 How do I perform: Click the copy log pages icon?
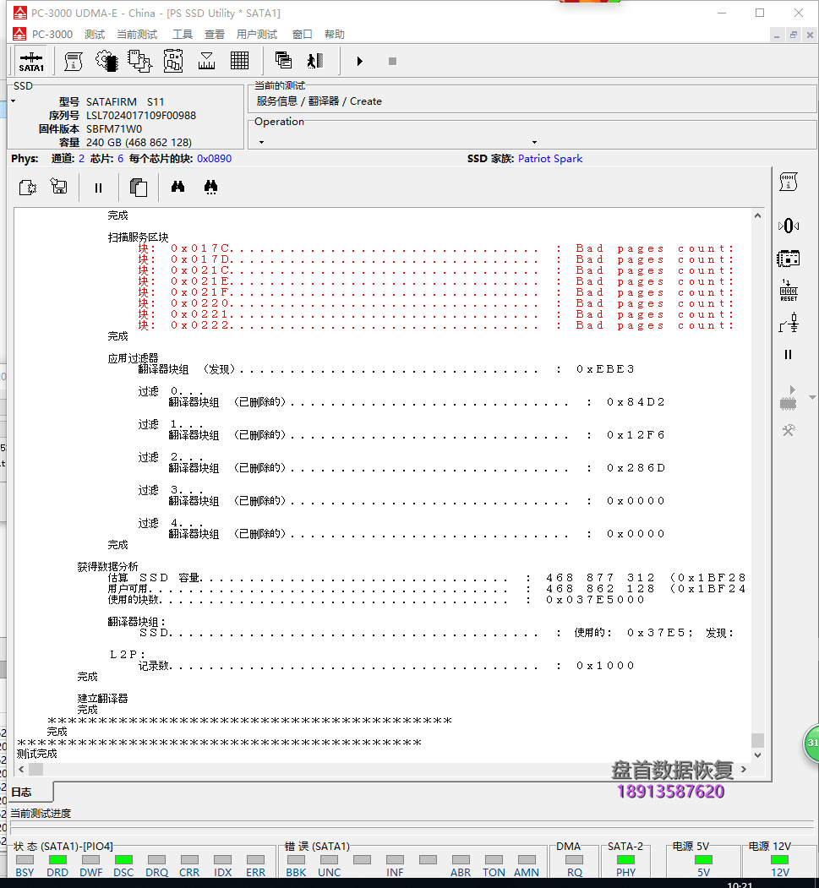pyautogui.click(x=139, y=188)
